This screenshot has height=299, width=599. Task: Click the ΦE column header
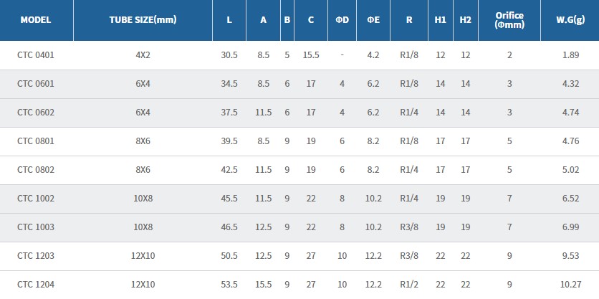coord(373,20)
